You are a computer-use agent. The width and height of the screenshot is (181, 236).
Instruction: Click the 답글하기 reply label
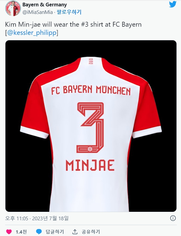(55, 232)
